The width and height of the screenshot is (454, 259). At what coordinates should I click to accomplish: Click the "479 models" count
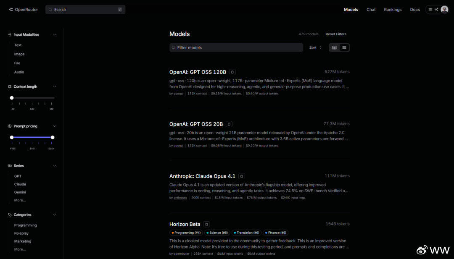tap(309, 34)
